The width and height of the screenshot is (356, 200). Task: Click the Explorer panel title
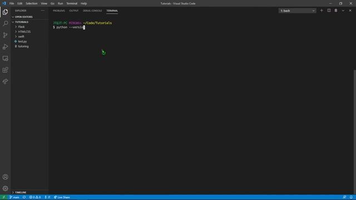(21, 11)
